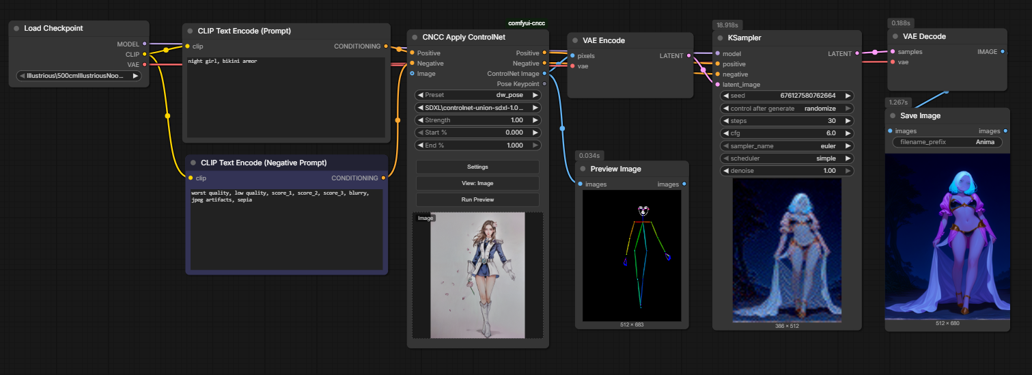Decrease steps with its left arrow

coord(726,121)
